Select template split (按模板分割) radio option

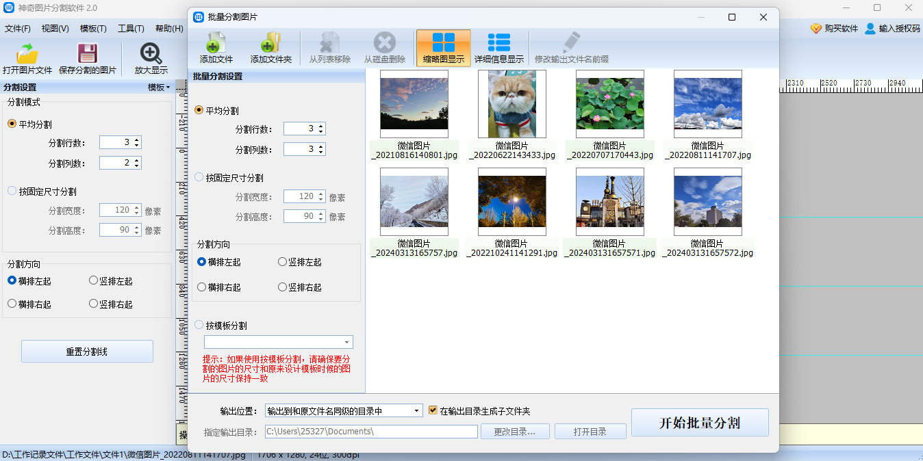[x=199, y=326]
